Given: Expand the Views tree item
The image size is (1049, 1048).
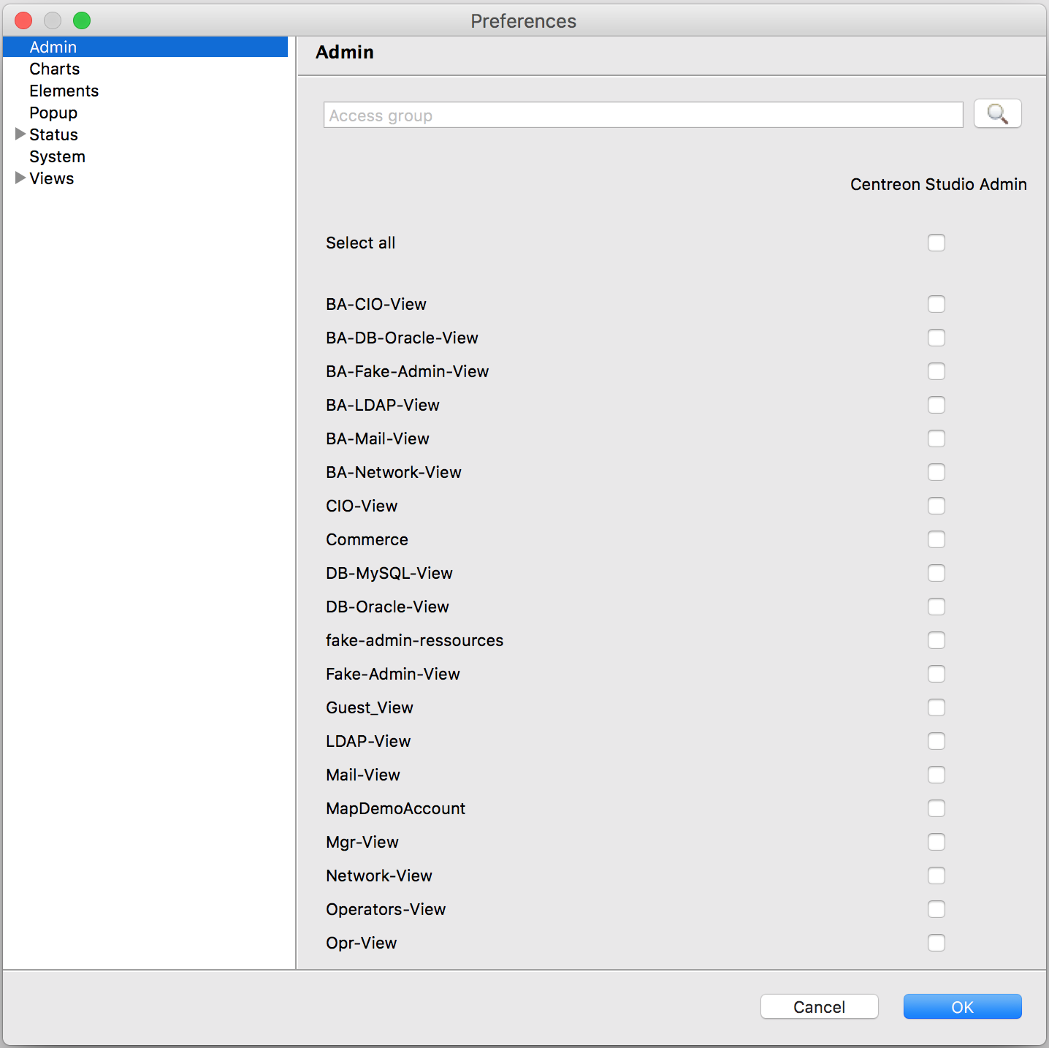Looking at the screenshot, I should pos(20,178).
